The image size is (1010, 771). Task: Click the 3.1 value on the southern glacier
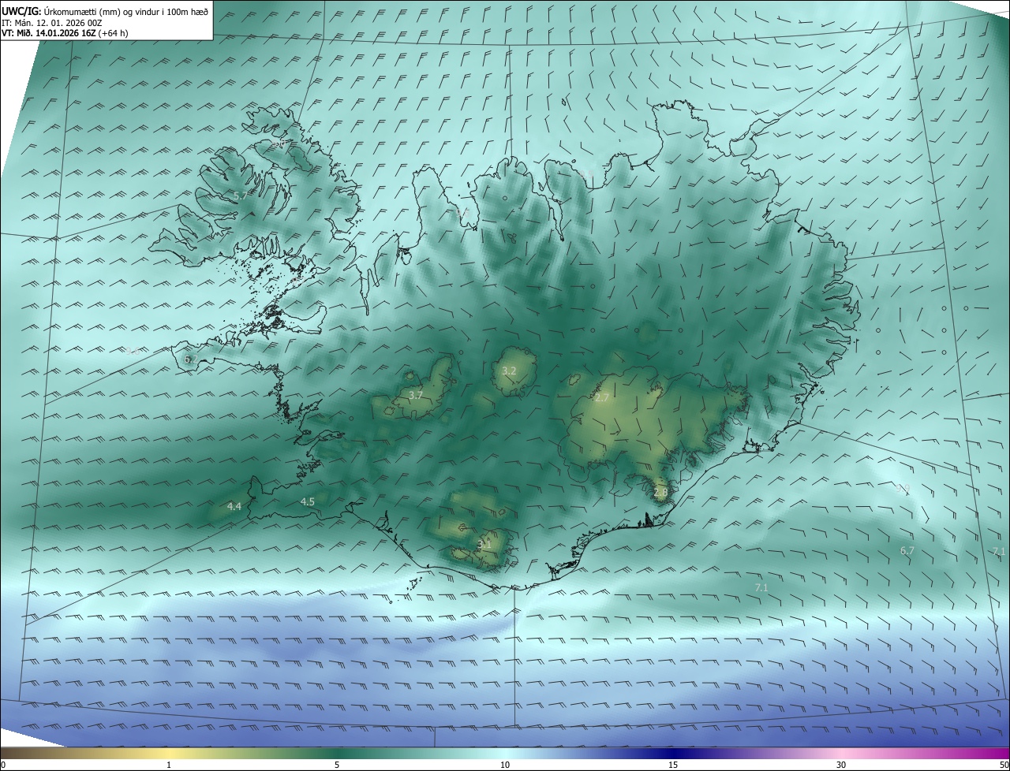[x=484, y=544]
